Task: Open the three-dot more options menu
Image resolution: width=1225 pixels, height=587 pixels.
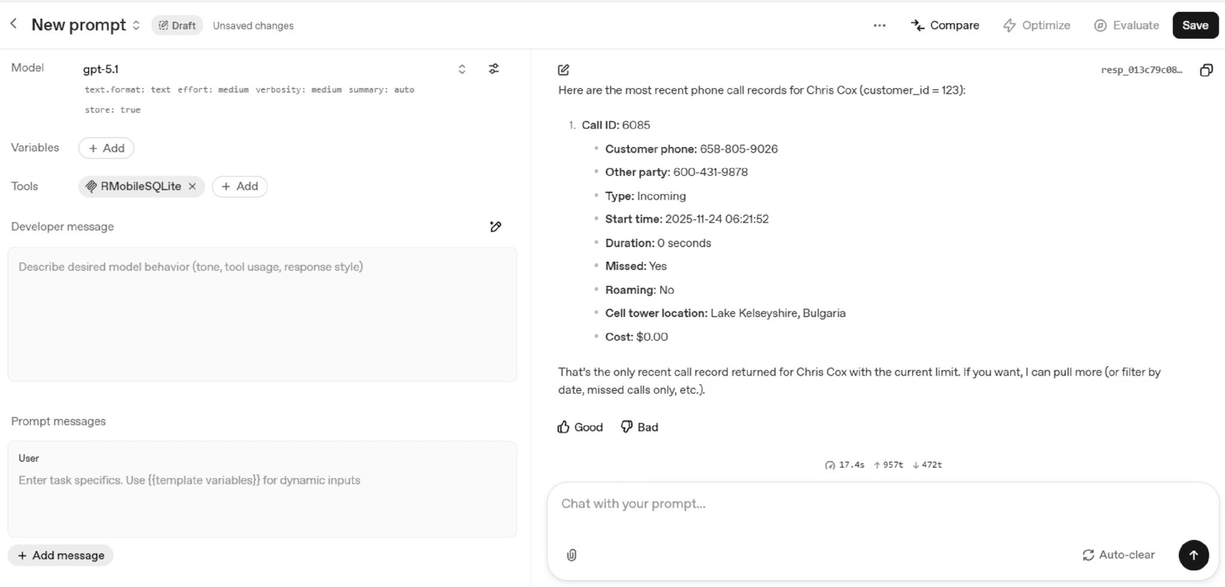Action: 879,26
